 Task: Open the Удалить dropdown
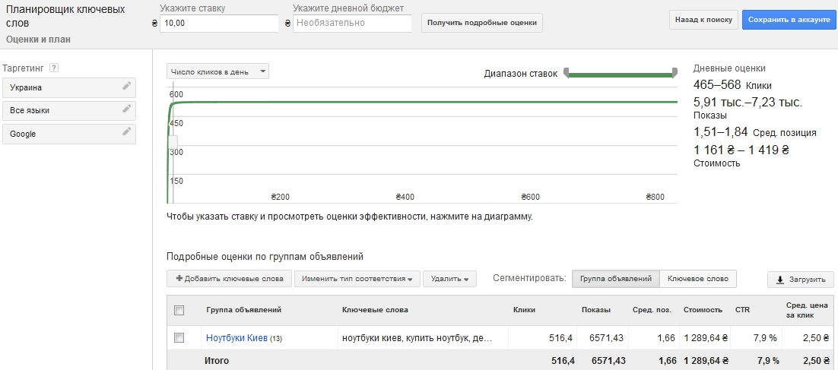click(449, 279)
